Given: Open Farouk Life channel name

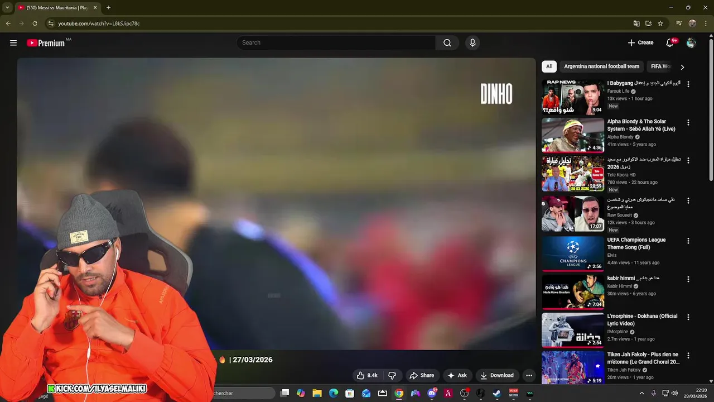Looking at the screenshot, I should [x=618, y=91].
